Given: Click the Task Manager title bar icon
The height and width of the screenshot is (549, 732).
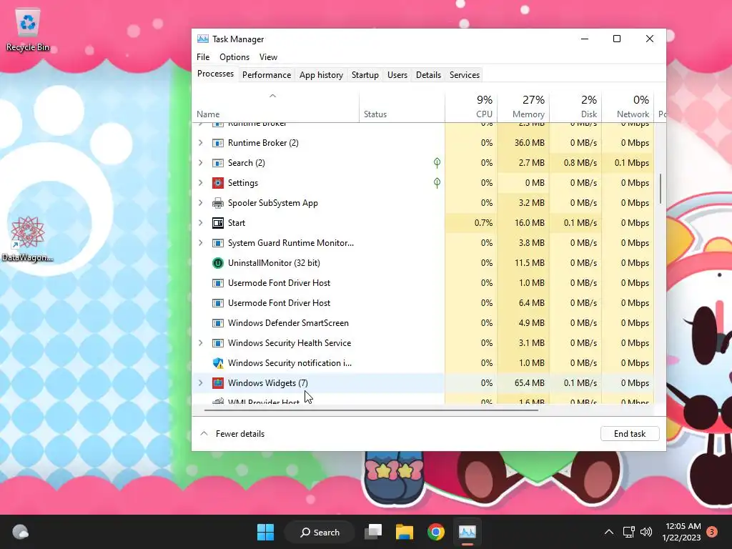Looking at the screenshot, I should [x=202, y=39].
